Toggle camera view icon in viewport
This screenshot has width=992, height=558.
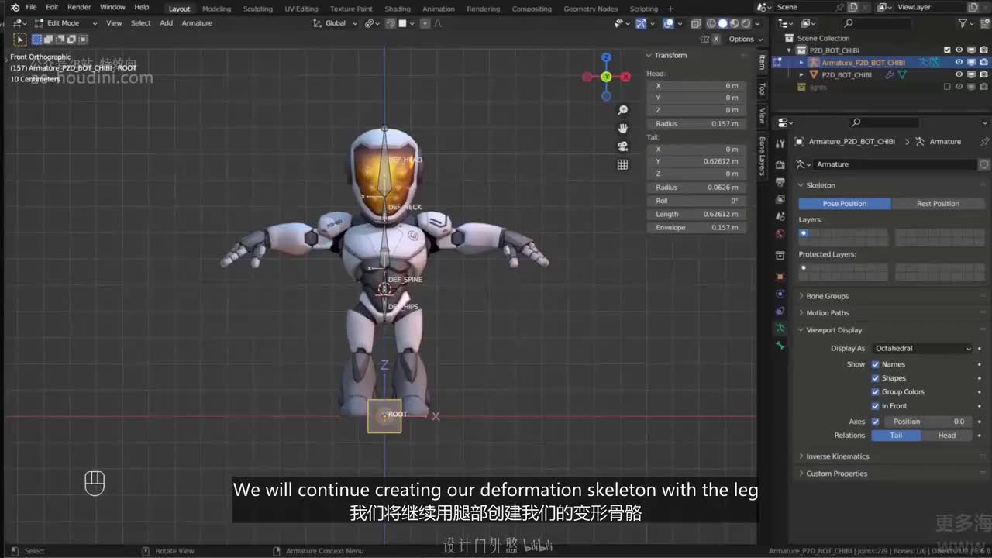pyautogui.click(x=622, y=146)
